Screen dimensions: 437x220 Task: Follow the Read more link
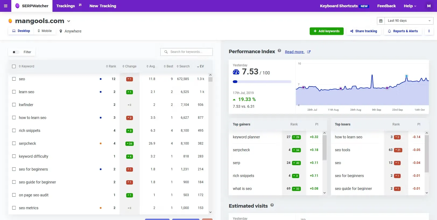294,52
